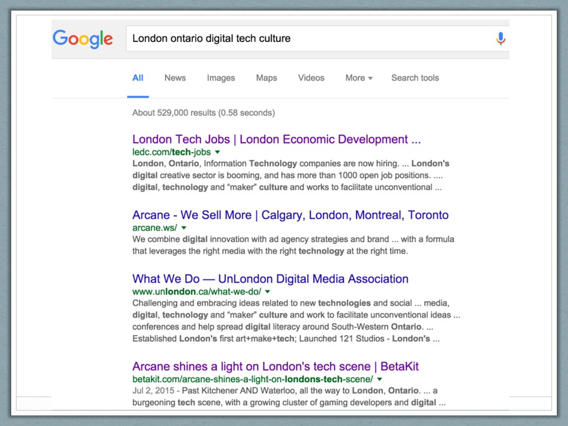Open London Tech Jobs result link
The width and height of the screenshot is (568, 426).
pyautogui.click(x=276, y=139)
